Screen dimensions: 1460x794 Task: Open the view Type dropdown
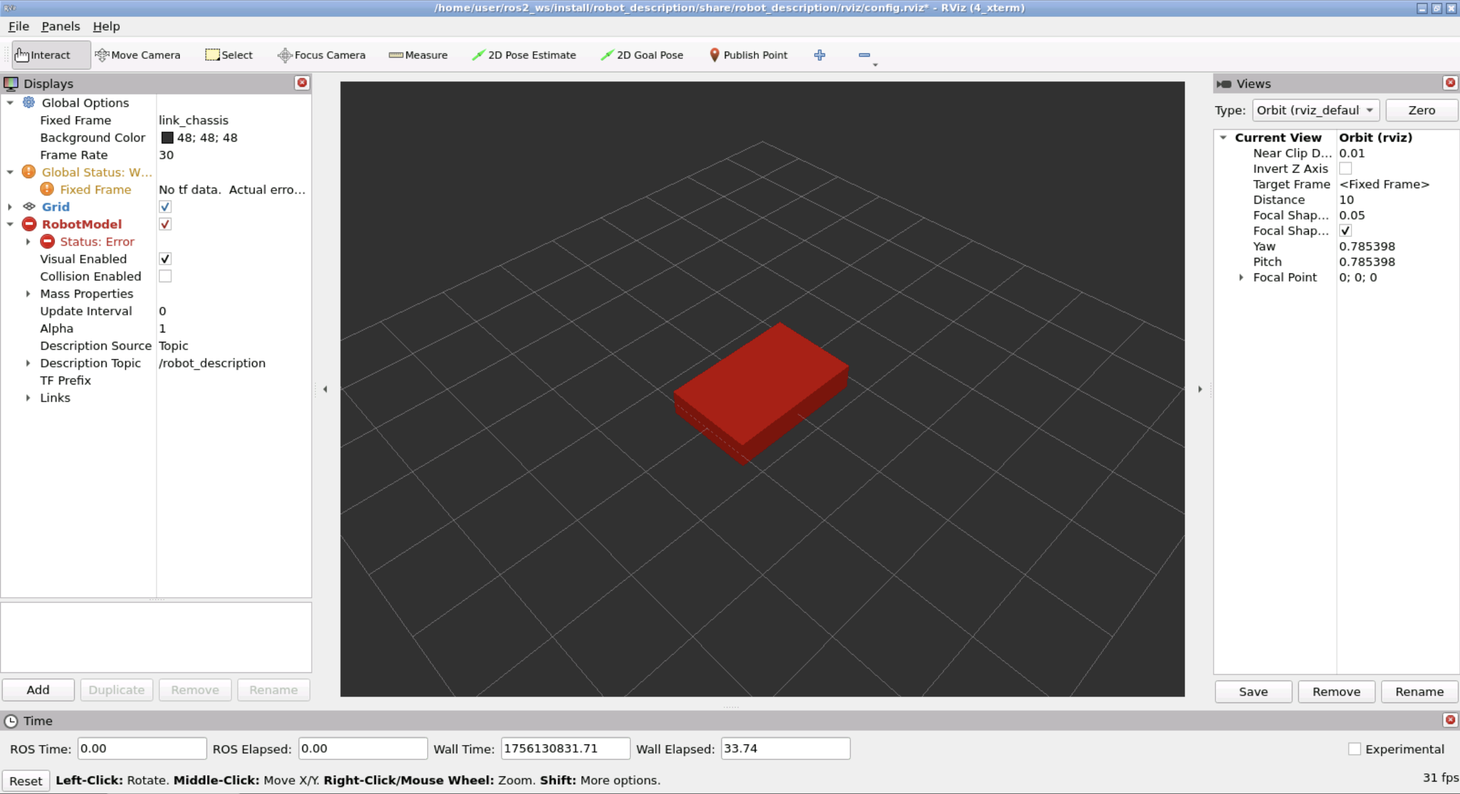[x=1315, y=110]
